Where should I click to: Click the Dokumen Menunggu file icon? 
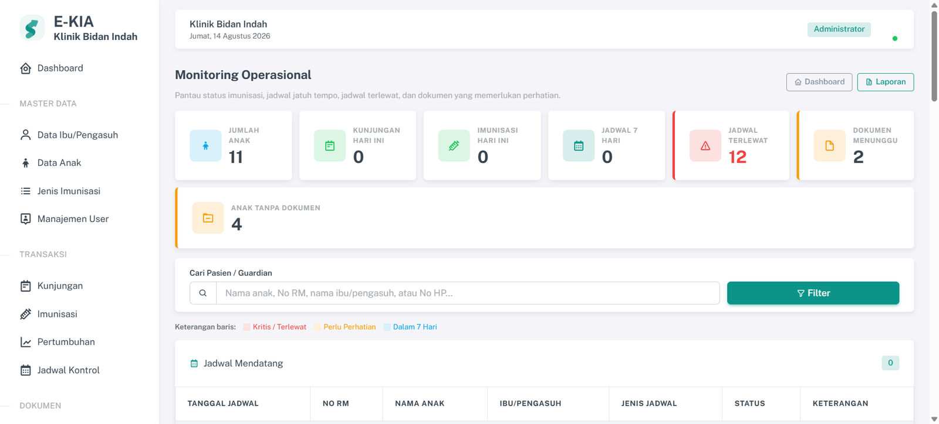tap(830, 145)
